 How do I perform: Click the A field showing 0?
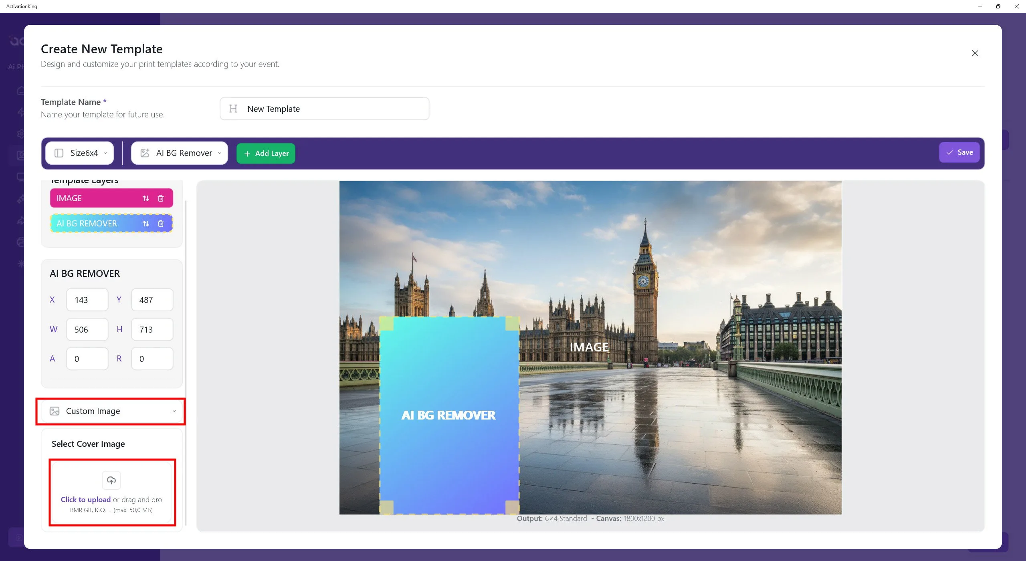pos(87,359)
